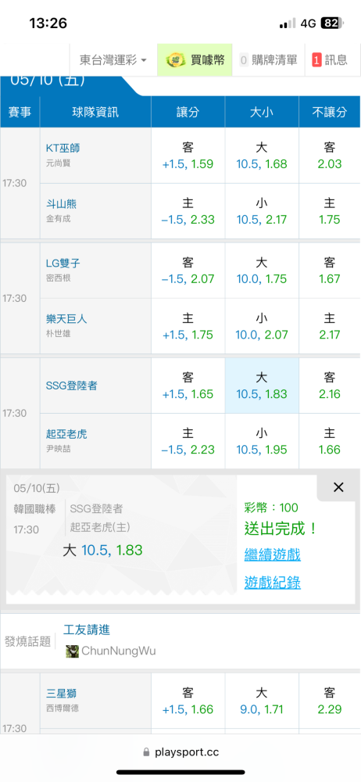
Task: Open the LG雙子 team info link
Action: click(62, 263)
